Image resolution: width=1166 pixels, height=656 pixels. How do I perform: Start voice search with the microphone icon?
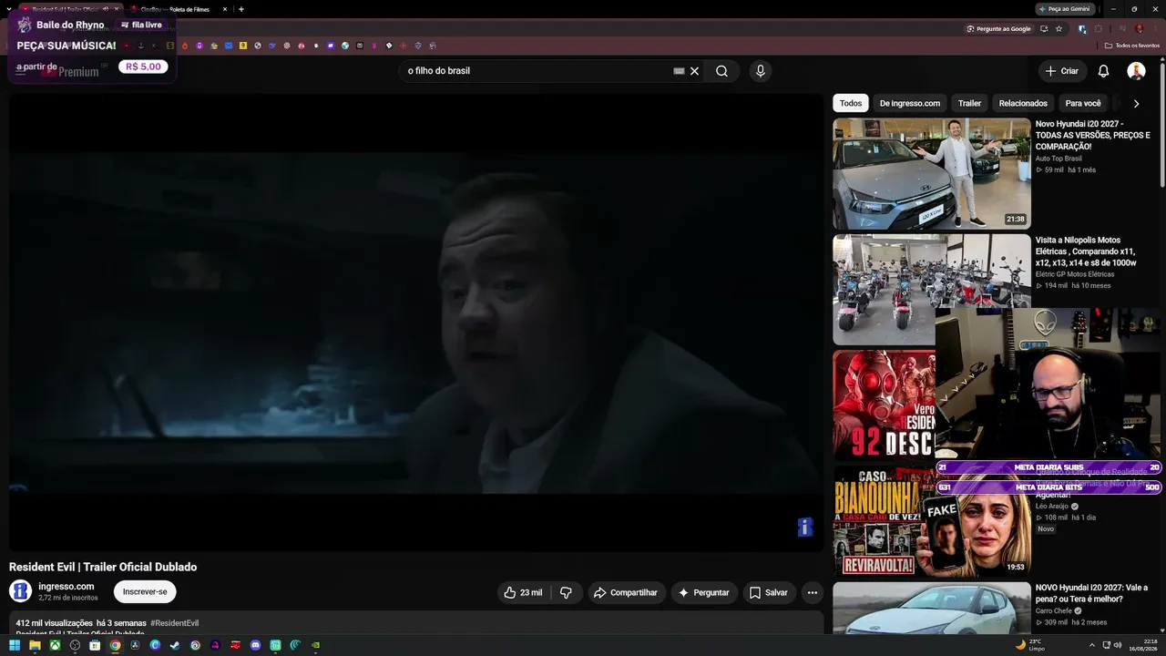coord(761,71)
